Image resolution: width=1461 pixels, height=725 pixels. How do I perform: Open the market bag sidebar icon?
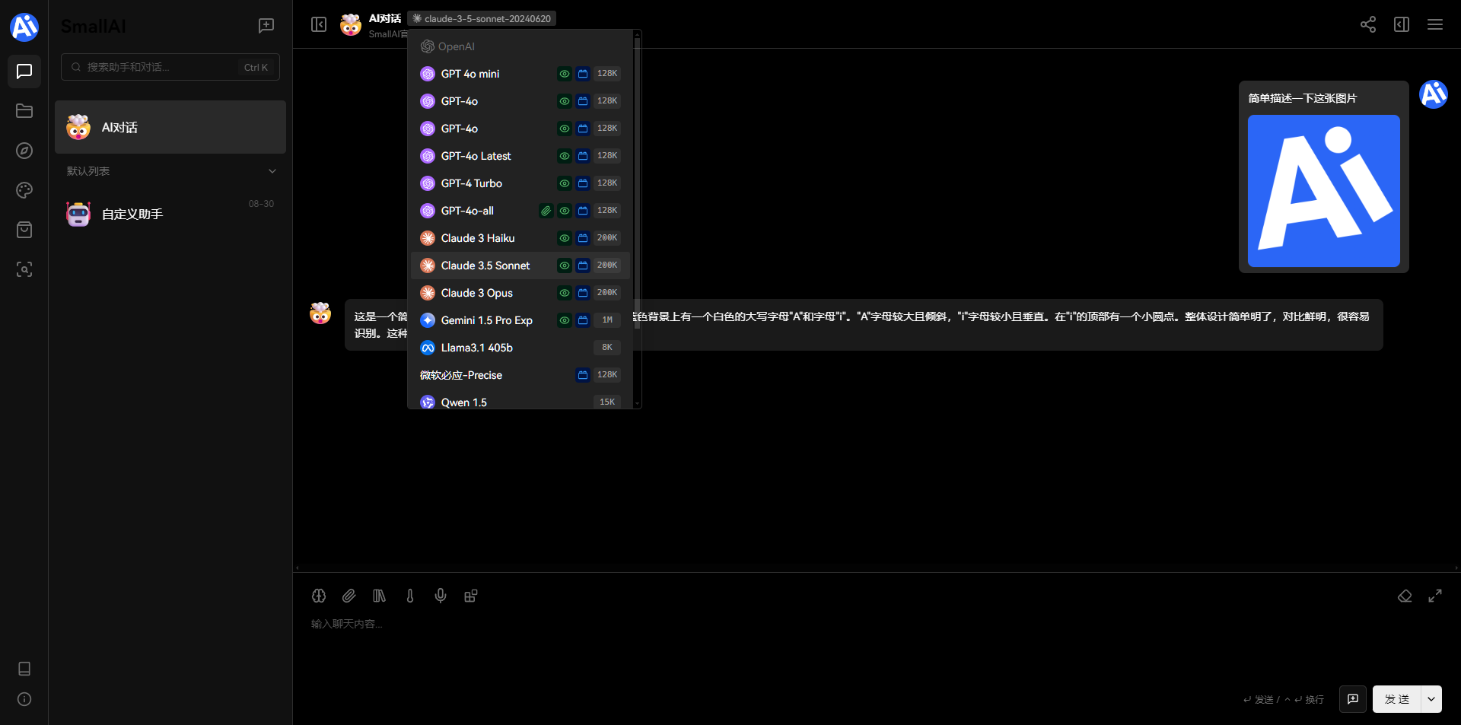click(x=24, y=230)
